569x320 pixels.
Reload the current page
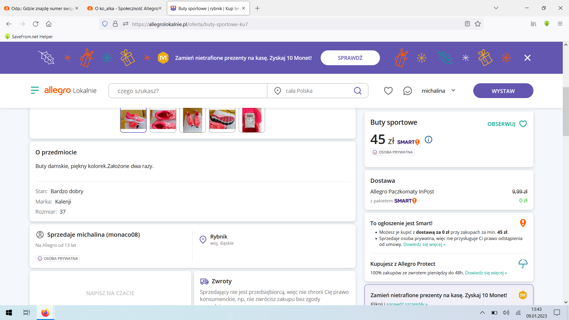36,24
